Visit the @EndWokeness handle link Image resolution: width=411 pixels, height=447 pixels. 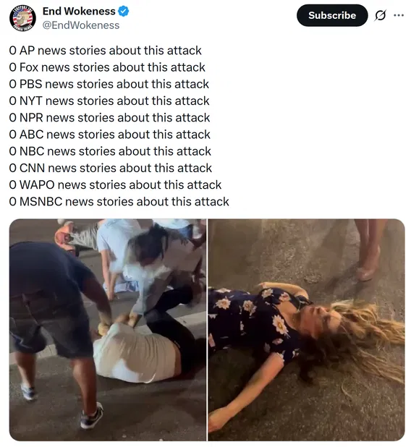point(81,25)
